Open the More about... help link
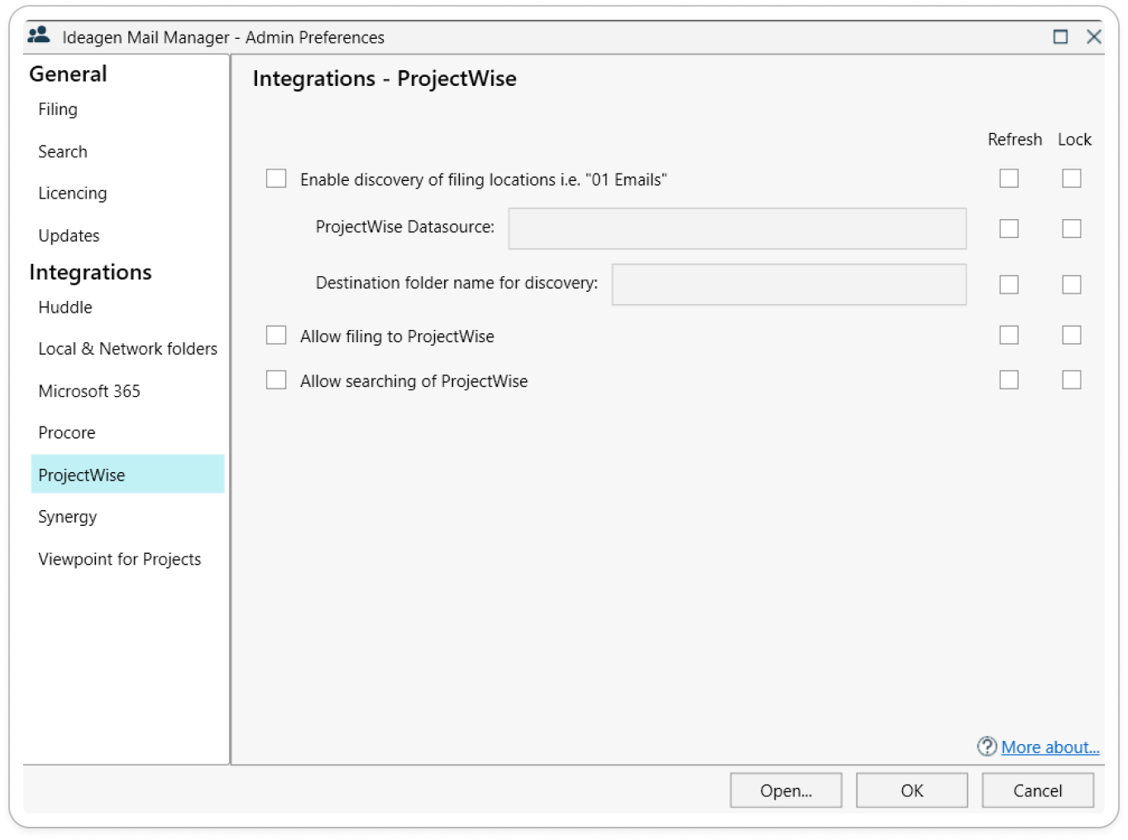 tap(1050, 747)
